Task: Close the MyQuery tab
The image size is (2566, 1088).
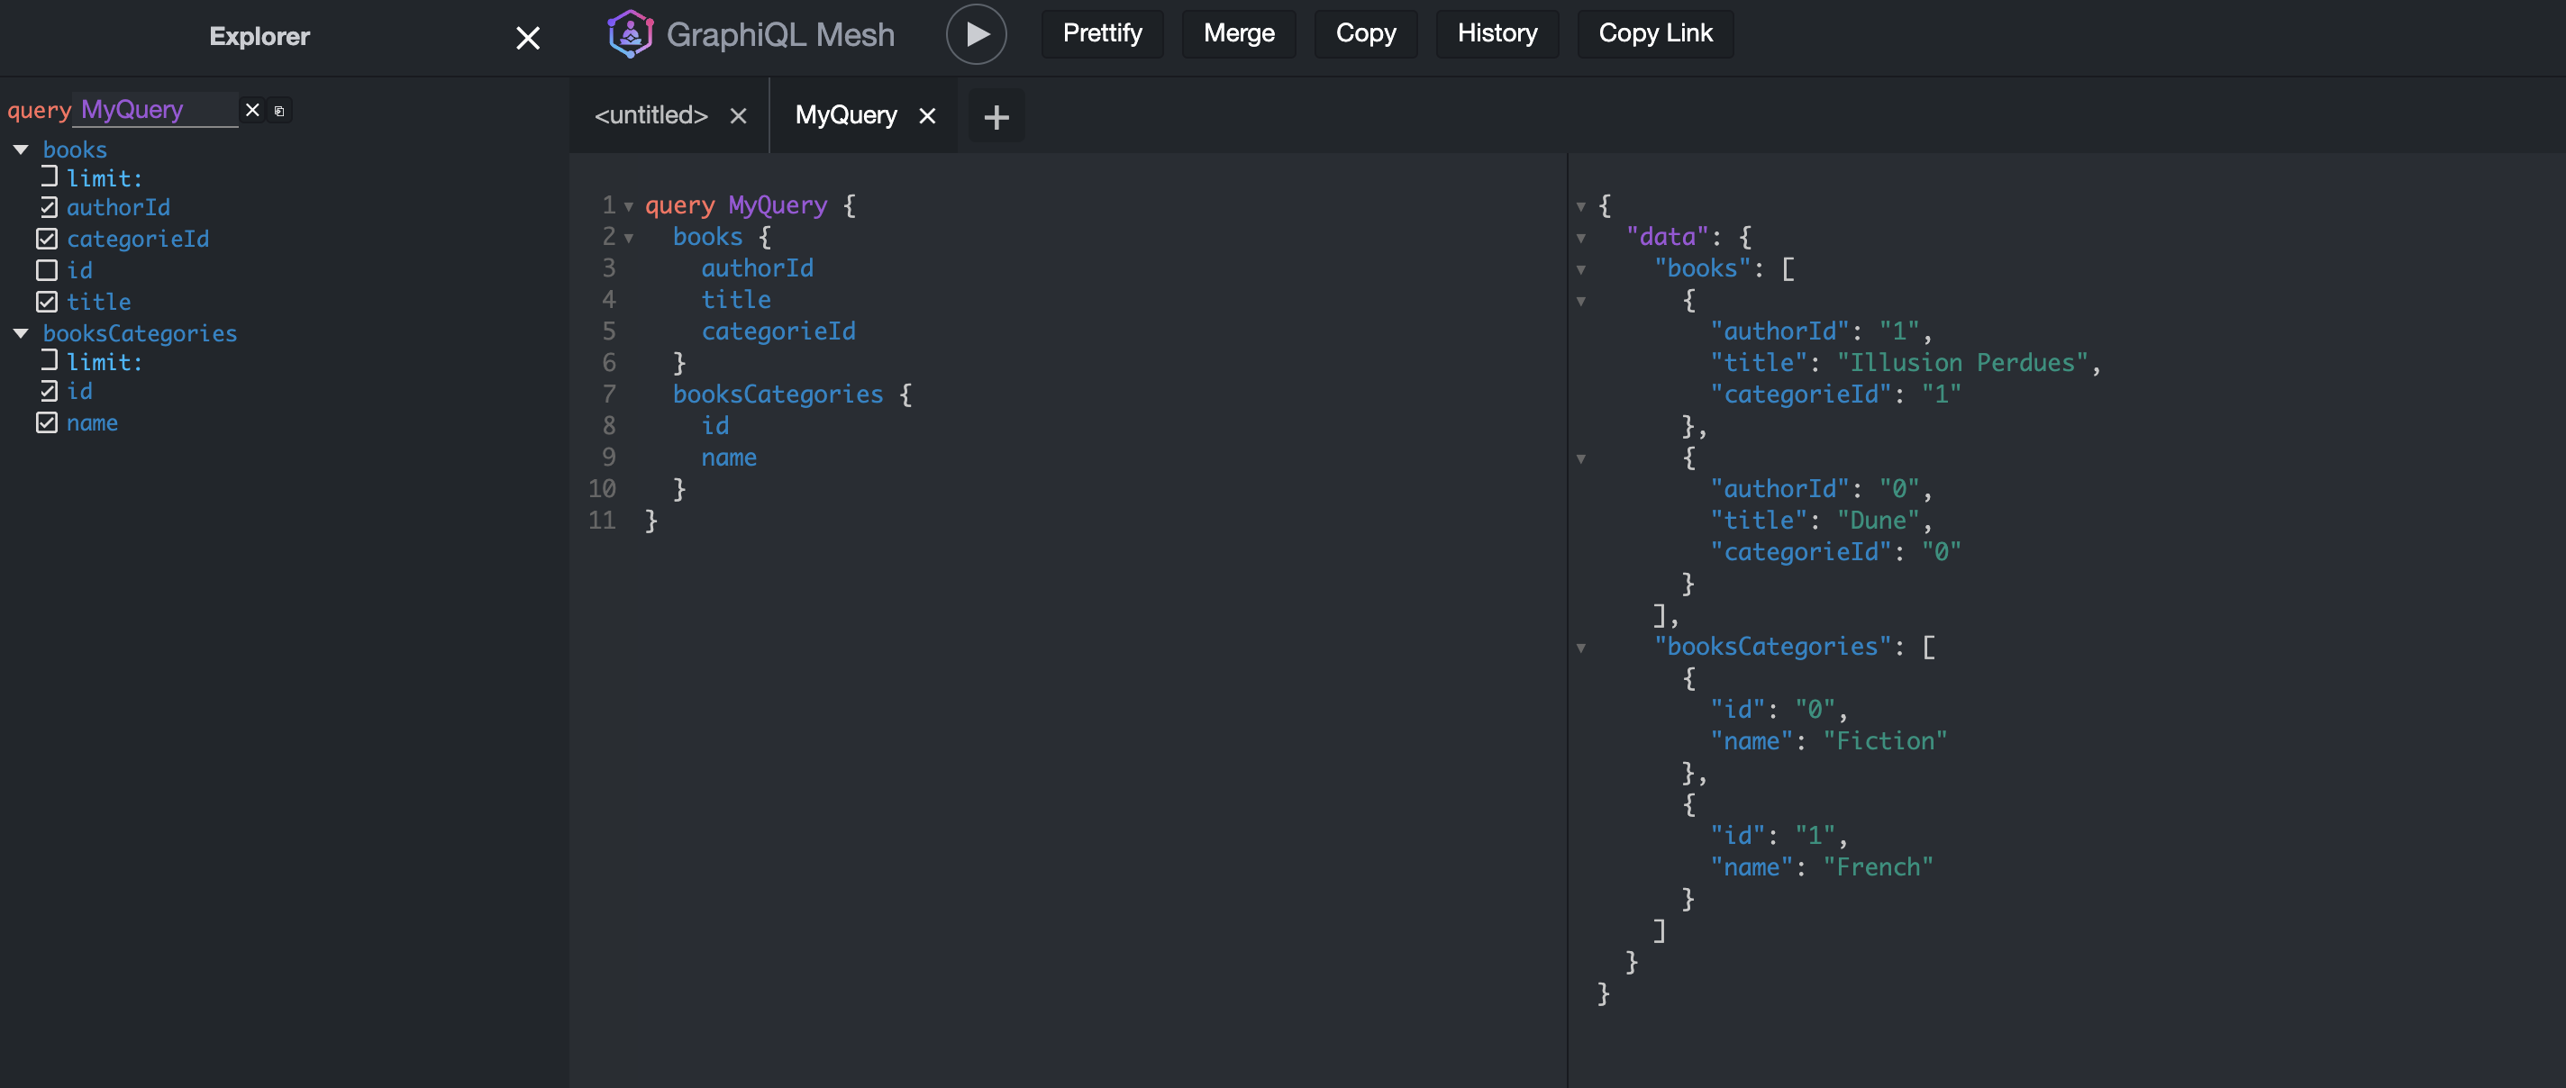Action: tap(927, 115)
